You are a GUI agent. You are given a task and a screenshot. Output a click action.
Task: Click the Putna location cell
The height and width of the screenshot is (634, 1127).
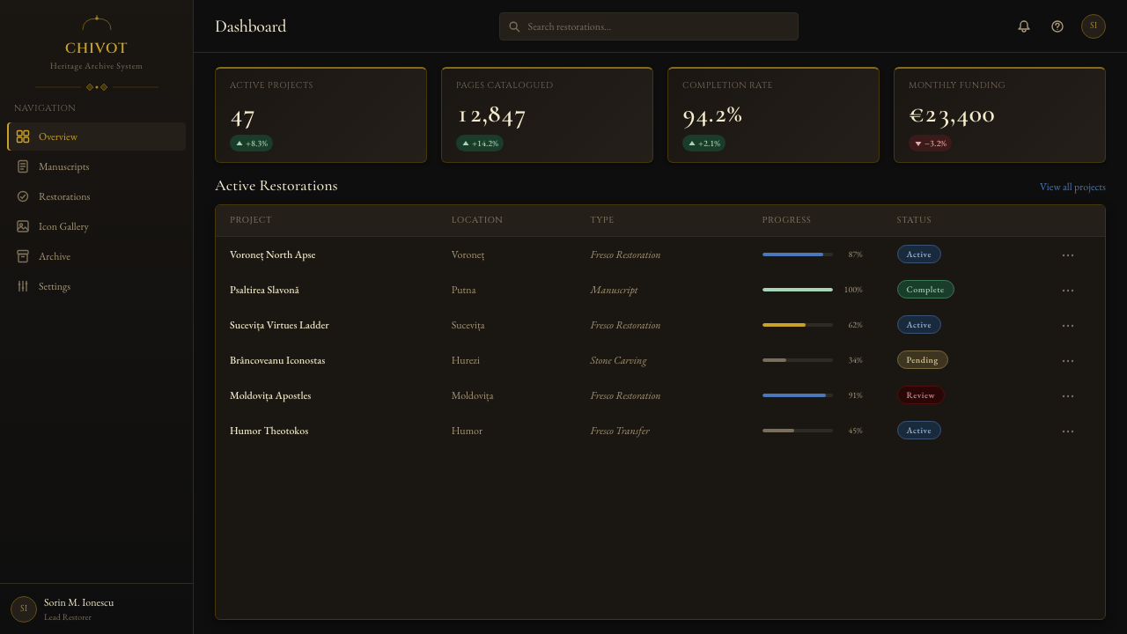tap(464, 290)
